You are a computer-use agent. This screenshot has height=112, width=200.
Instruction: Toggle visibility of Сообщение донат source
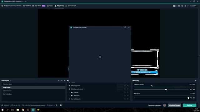click(128, 89)
